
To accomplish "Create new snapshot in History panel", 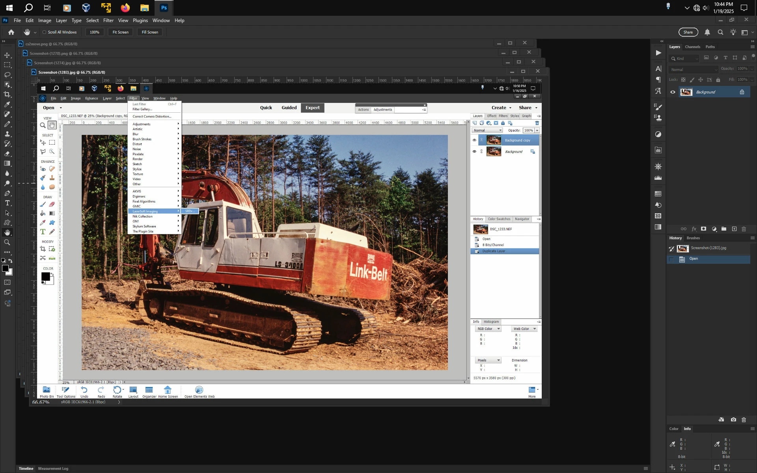I will tap(733, 420).
